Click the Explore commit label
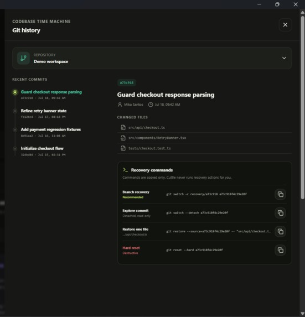Image resolution: width=305 pixels, height=317 pixels. coord(135,211)
